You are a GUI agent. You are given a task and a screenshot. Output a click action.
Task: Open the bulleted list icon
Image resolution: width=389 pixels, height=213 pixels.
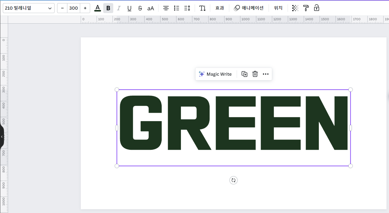[x=177, y=8]
